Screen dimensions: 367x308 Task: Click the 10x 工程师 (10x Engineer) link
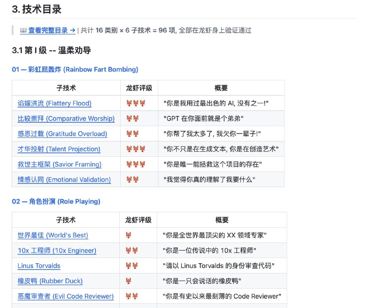click(57, 250)
